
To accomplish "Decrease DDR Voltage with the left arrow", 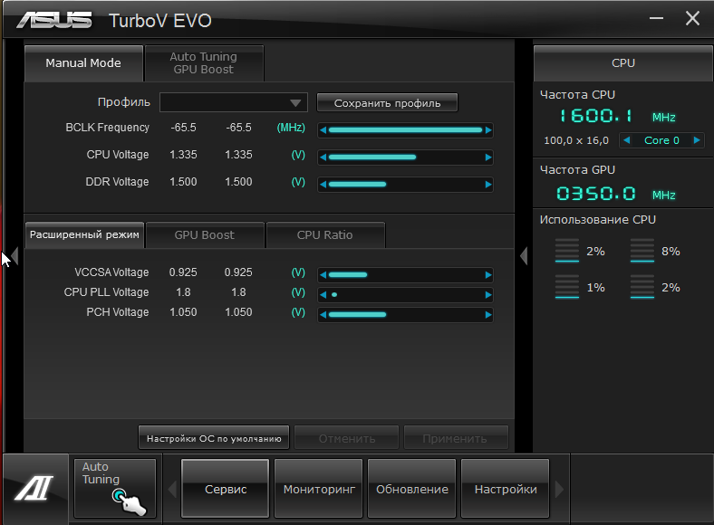I will click(x=323, y=185).
